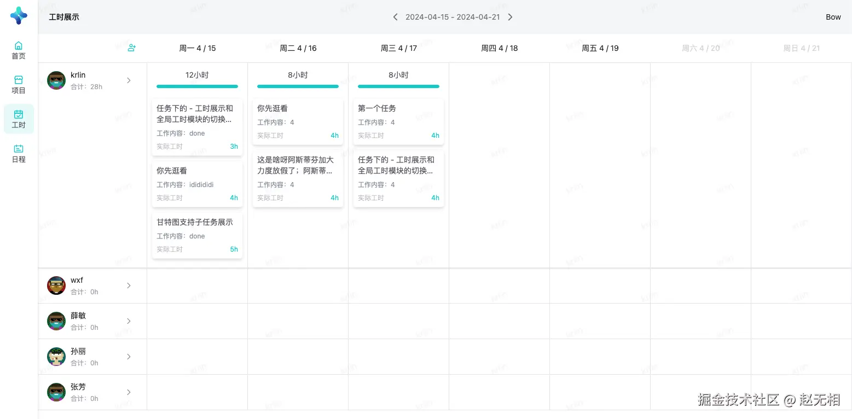Click the 张芳 user name
The image size is (852, 419).
pos(78,387)
